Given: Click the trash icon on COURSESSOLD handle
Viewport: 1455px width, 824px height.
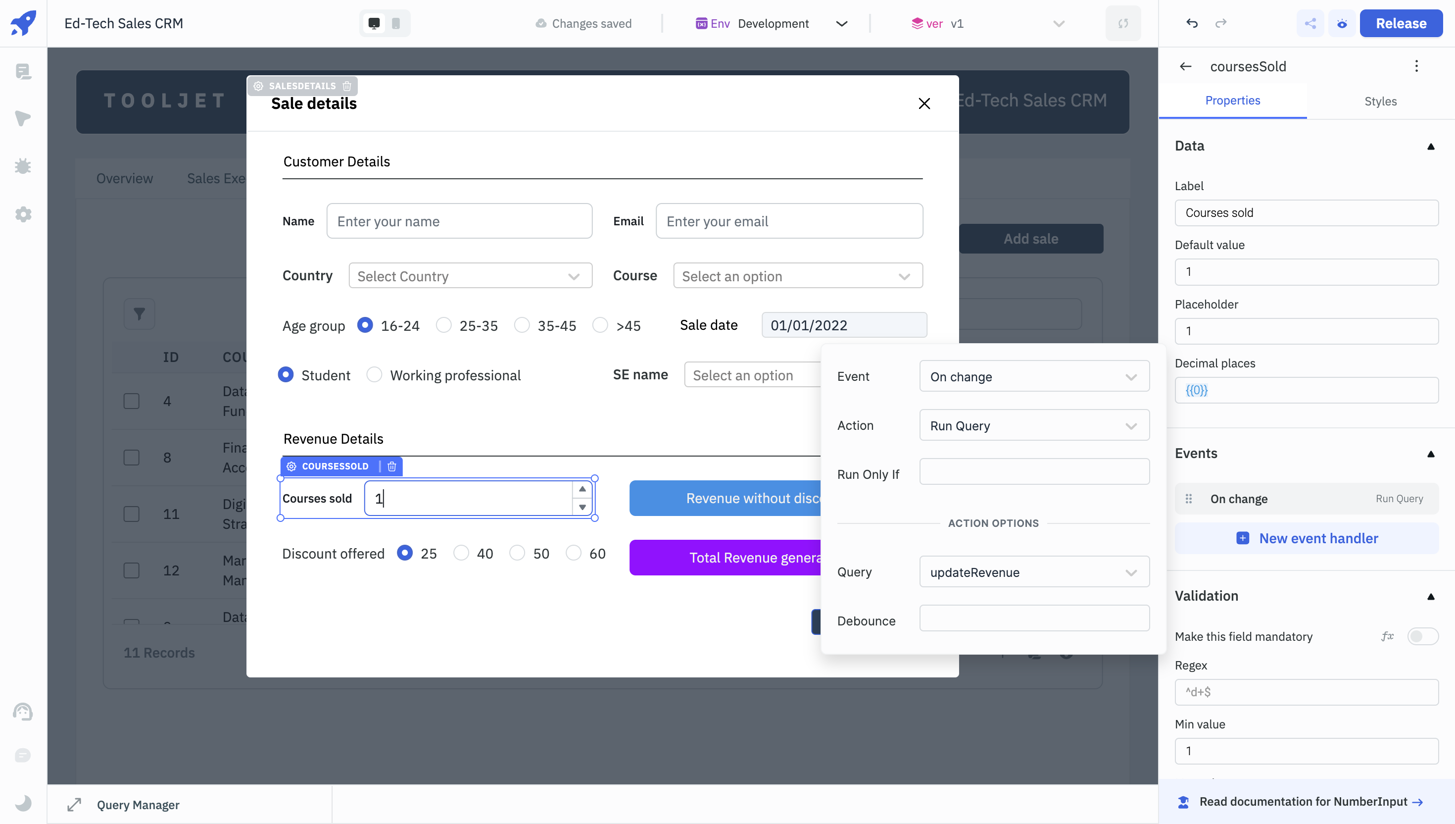Looking at the screenshot, I should coord(392,466).
